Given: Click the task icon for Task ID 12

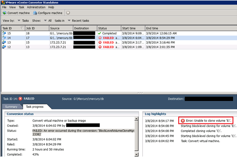Looking at the screenshot, I should click(x=4, y=47).
